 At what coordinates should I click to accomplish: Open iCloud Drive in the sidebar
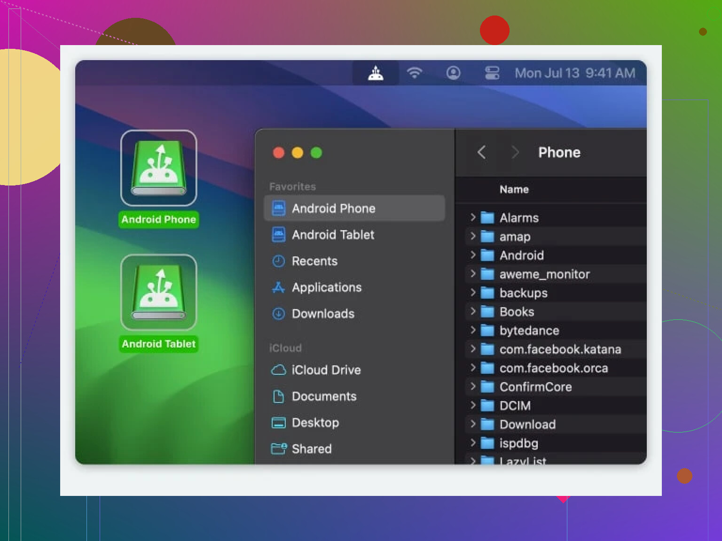pos(354,370)
